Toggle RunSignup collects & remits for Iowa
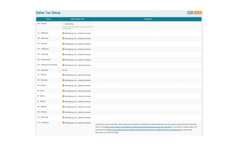 63,91
